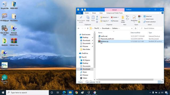Open the Recent locations dropdown arrow
170x95 pixels.
[x=85, y=28]
